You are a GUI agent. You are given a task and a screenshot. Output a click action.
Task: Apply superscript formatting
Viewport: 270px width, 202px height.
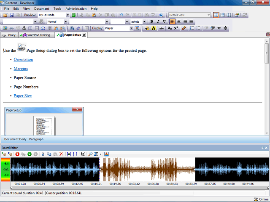[176, 28]
